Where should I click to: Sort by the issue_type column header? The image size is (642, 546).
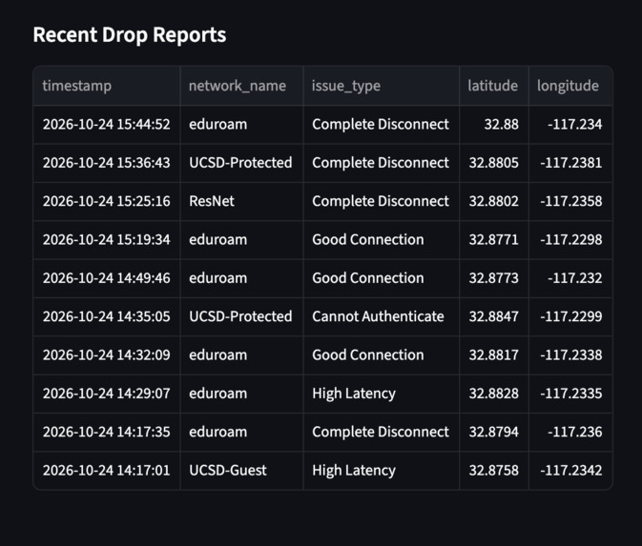382,86
